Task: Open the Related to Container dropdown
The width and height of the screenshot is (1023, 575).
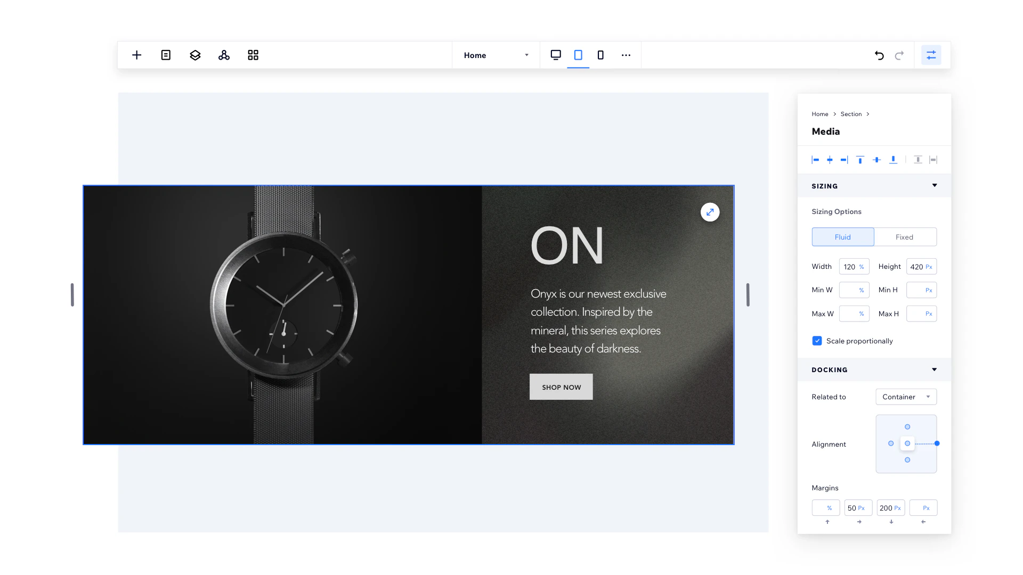Action: [906, 397]
